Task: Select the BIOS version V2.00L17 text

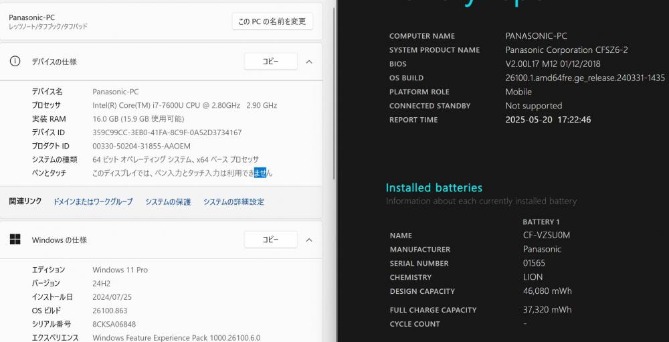Action: point(553,64)
